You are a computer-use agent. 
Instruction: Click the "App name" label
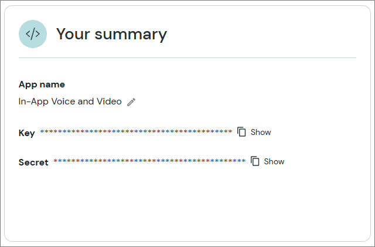(42, 84)
